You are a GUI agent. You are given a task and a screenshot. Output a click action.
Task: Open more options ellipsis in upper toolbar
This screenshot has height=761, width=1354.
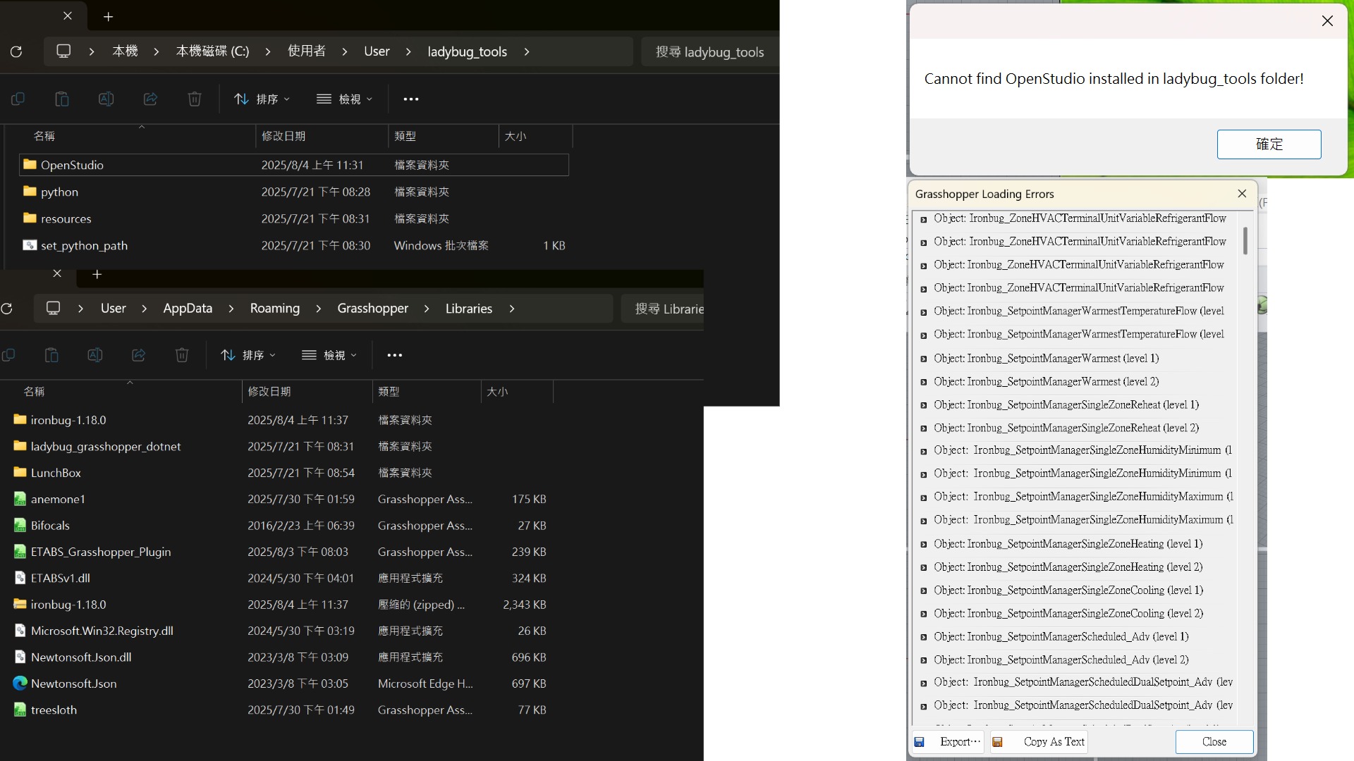(411, 99)
